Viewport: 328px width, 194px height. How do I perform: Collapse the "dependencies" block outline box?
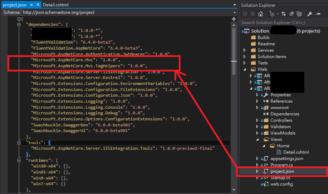[19, 25]
